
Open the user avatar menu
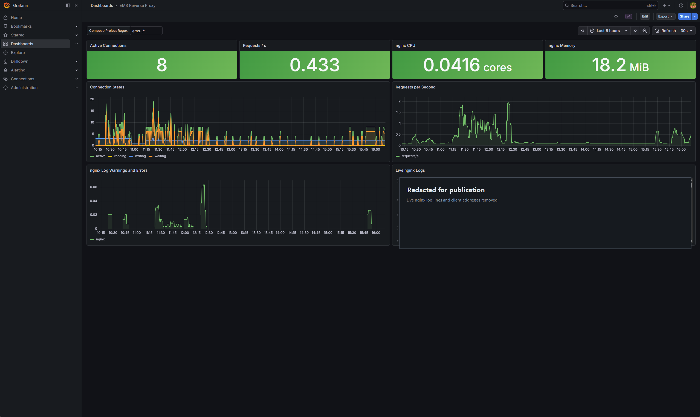693,5
